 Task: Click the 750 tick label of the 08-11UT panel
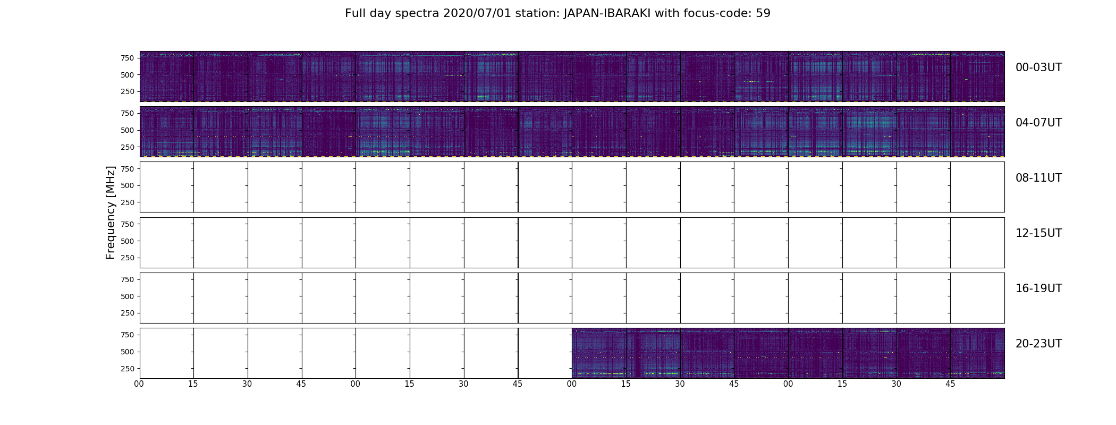pos(128,169)
